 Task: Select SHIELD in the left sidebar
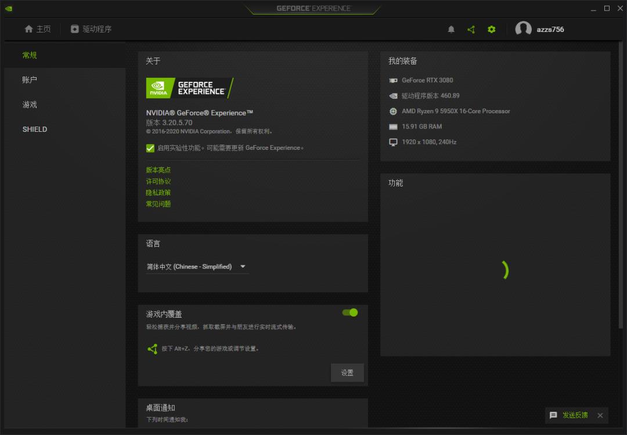(x=34, y=129)
